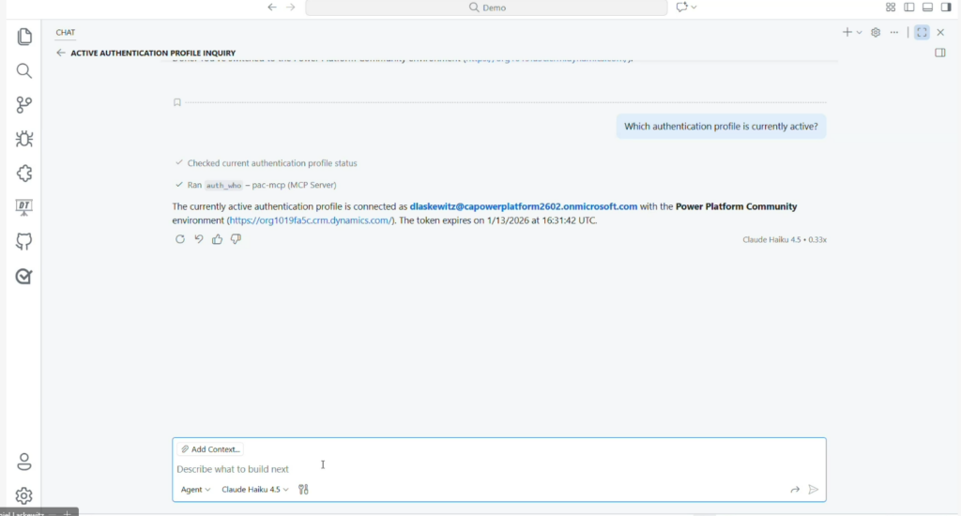
Task: Toggle the primary side bar
Action: tap(908, 8)
